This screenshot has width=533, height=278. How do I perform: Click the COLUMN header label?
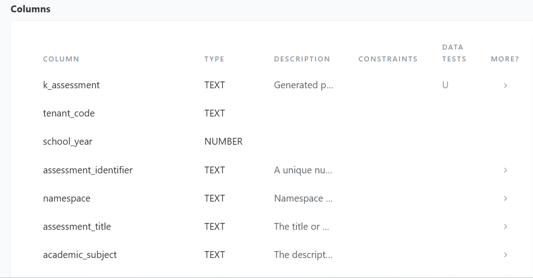coord(61,59)
